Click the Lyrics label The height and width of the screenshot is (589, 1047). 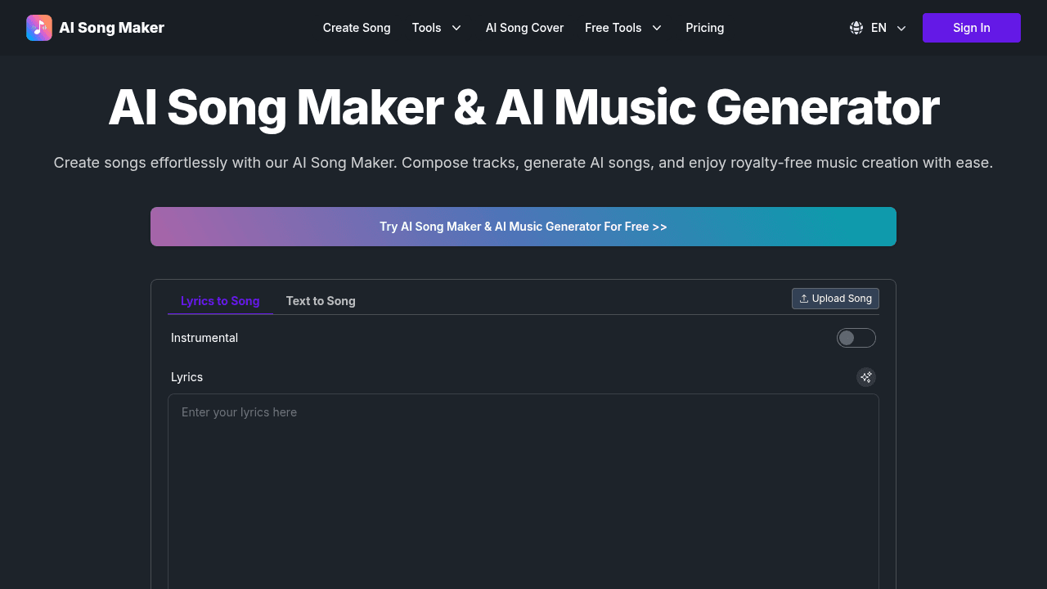tap(186, 377)
